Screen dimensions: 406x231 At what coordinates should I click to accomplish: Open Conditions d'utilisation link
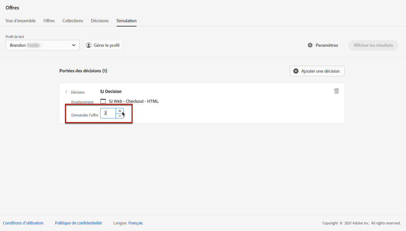point(23,223)
